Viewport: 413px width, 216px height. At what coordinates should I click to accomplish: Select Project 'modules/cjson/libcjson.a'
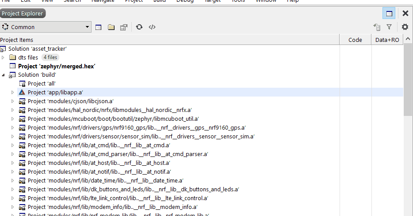coord(70,101)
